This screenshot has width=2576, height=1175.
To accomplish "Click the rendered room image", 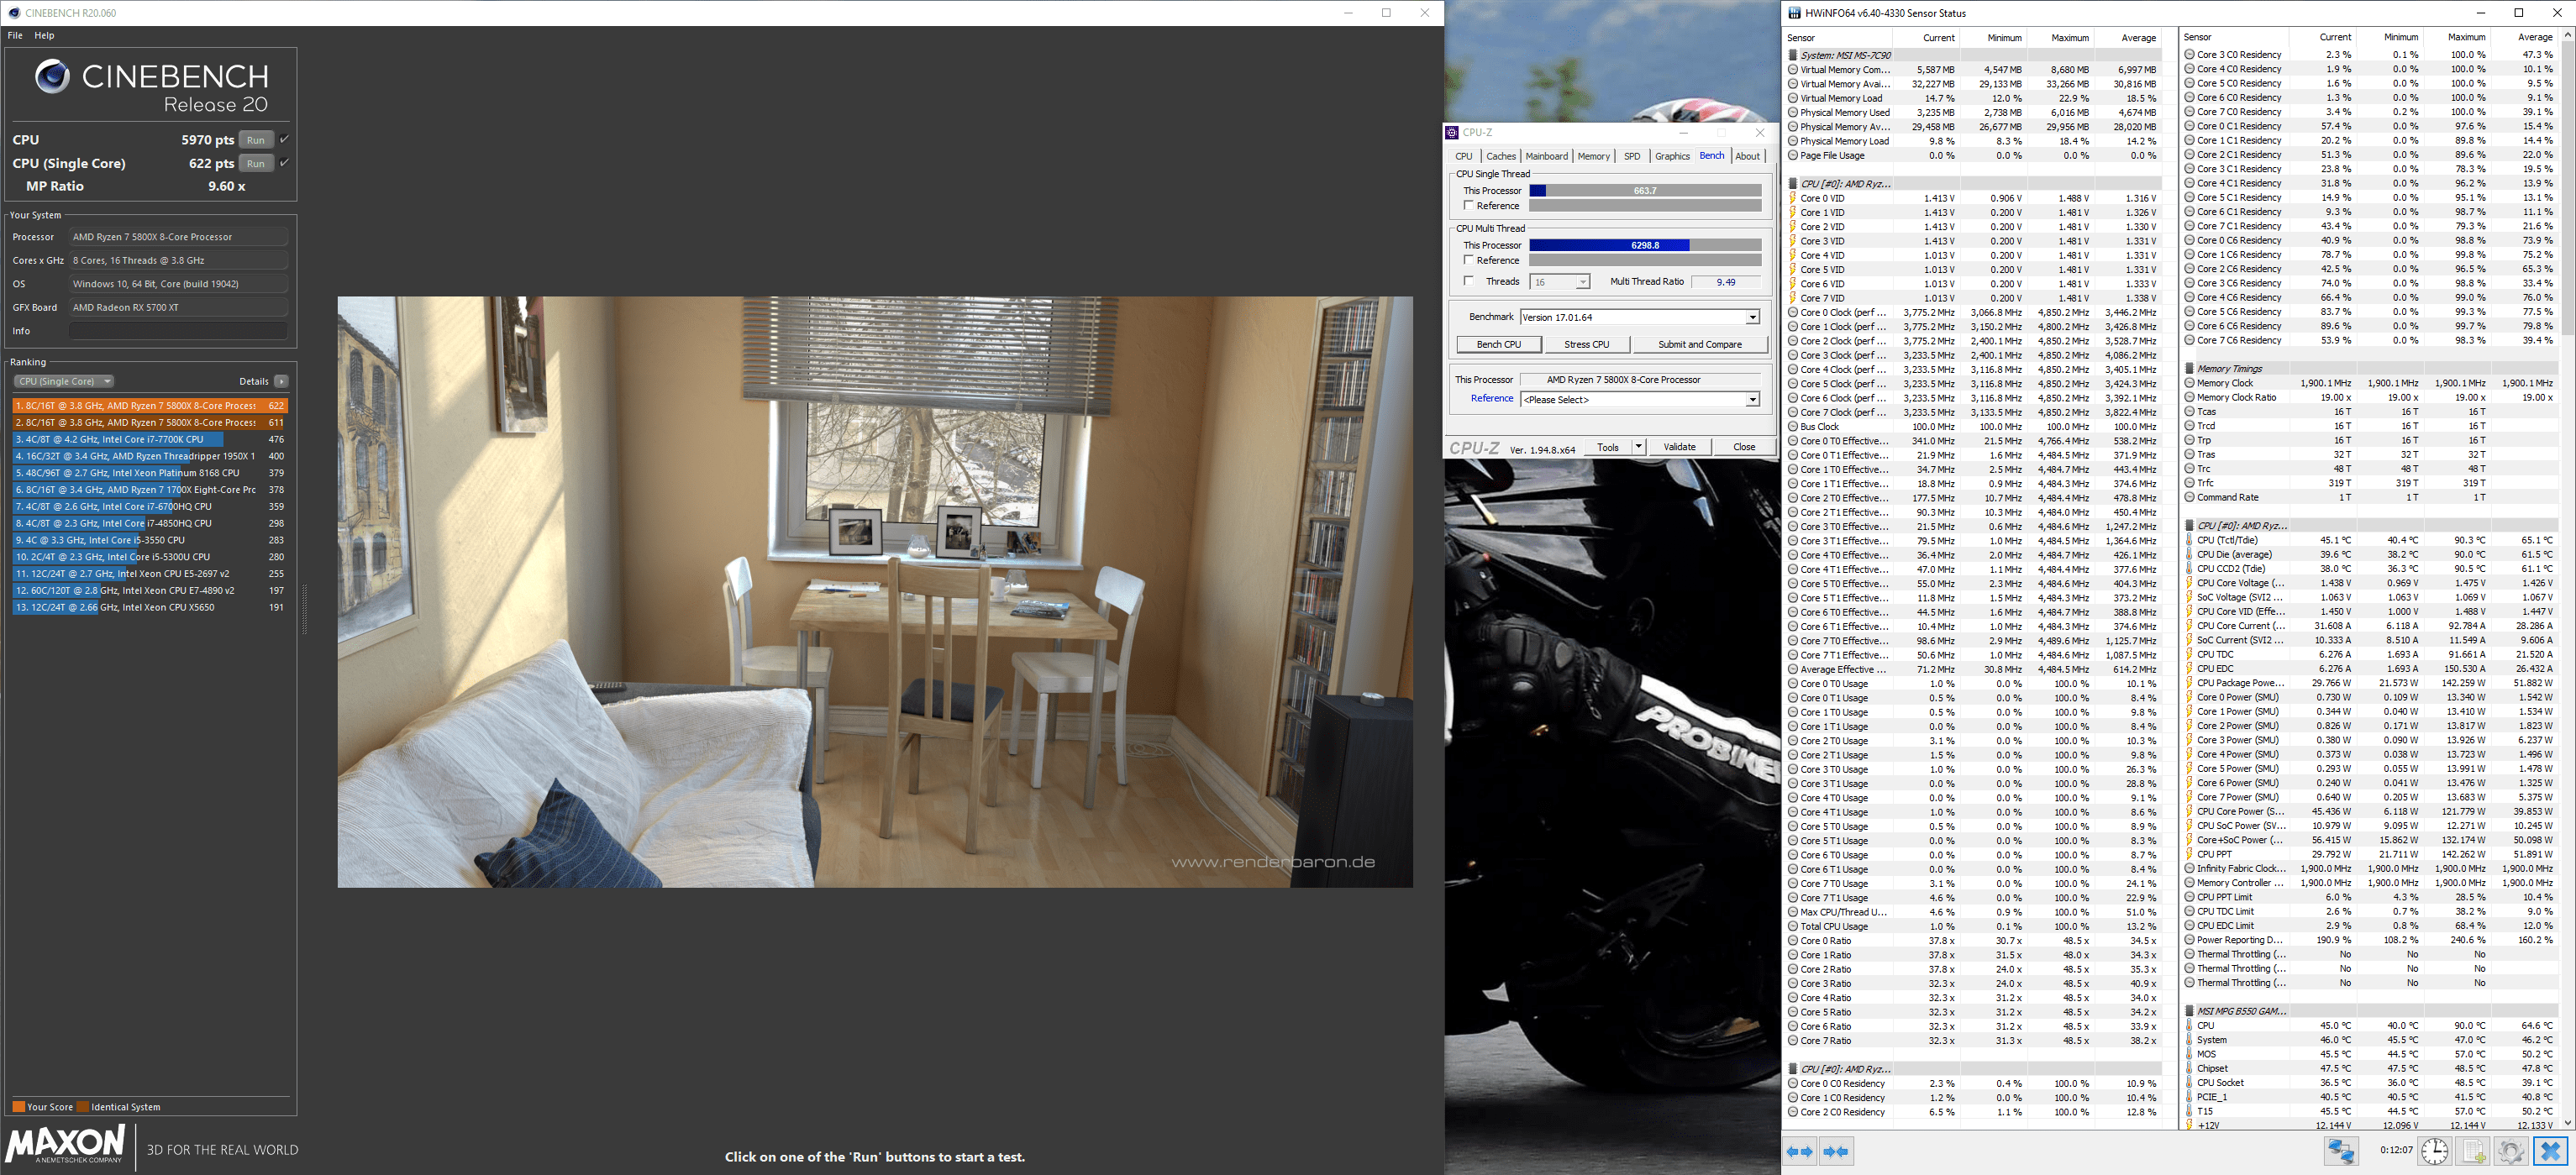I will click(875, 591).
